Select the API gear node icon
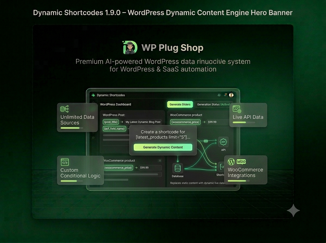The height and width of the screenshot is (243, 326). tap(223, 142)
